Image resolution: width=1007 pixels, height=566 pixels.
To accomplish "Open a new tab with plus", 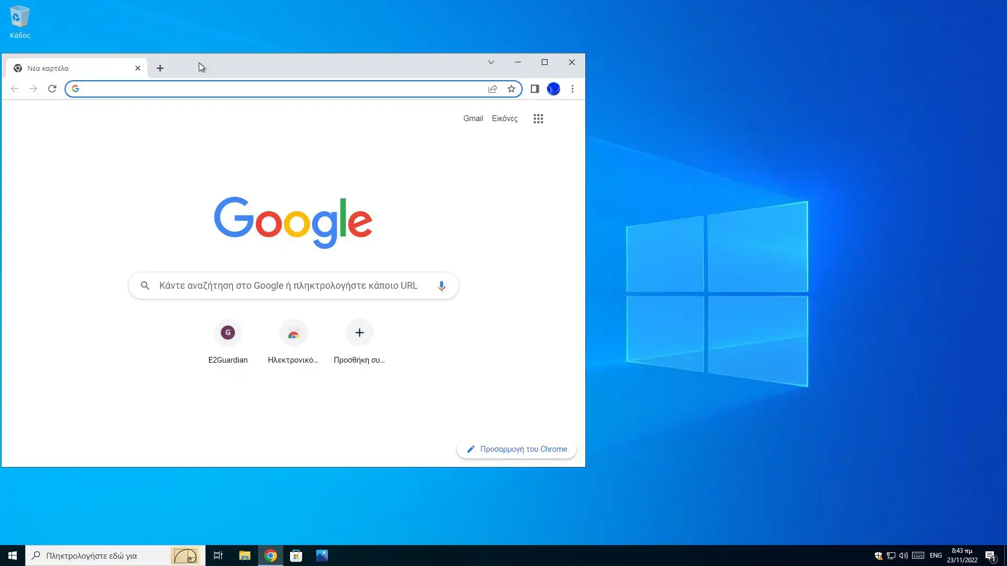I will point(160,68).
